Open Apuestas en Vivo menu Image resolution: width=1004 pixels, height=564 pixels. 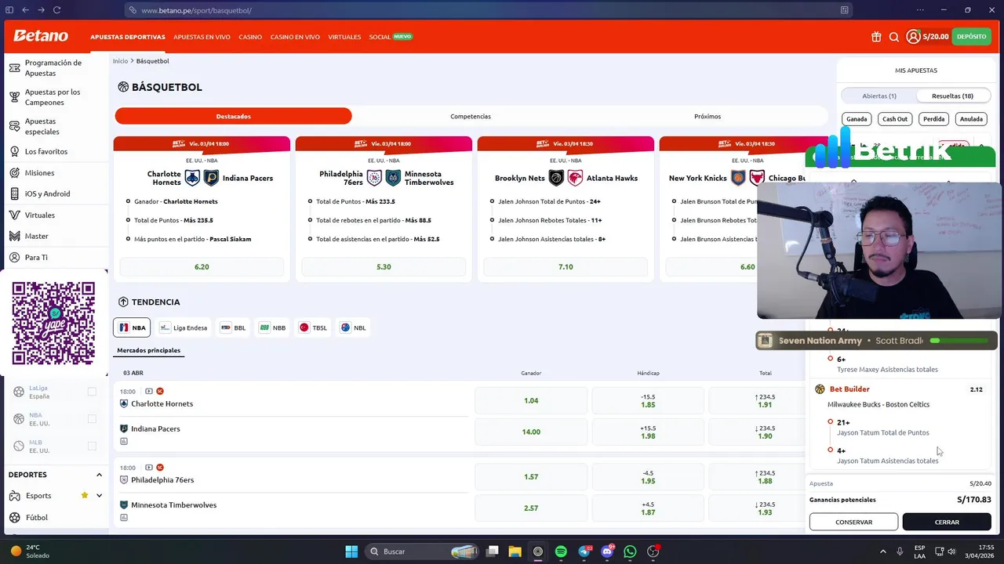(x=202, y=37)
